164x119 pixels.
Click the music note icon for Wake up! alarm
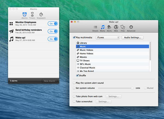tap(11, 39)
